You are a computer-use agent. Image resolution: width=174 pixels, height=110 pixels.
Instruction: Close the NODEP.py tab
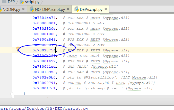click(x=24, y=10)
